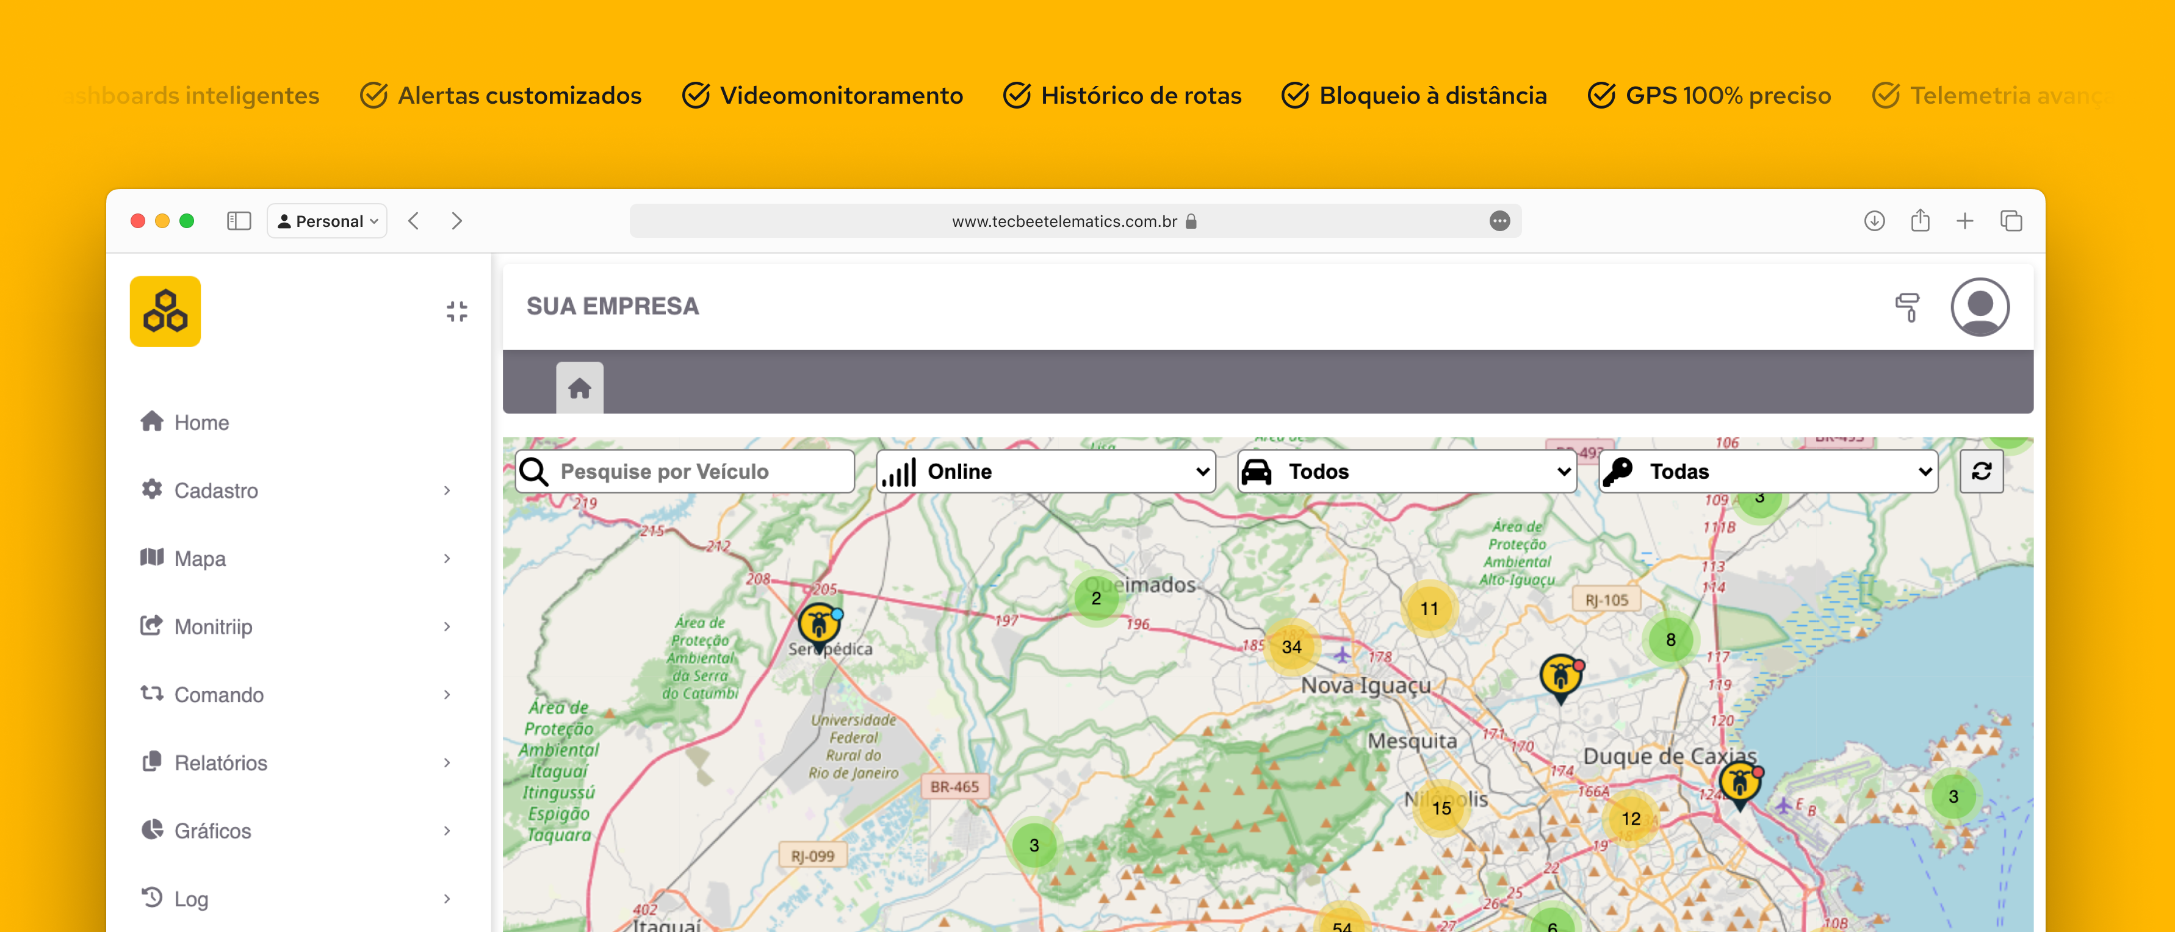2175x932 pixels.
Task: Click the green cluster marker showing 8
Action: pyautogui.click(x=1670, y=640)
